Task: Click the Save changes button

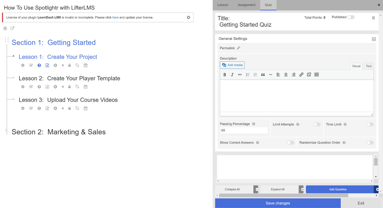Action: [278, 203]
